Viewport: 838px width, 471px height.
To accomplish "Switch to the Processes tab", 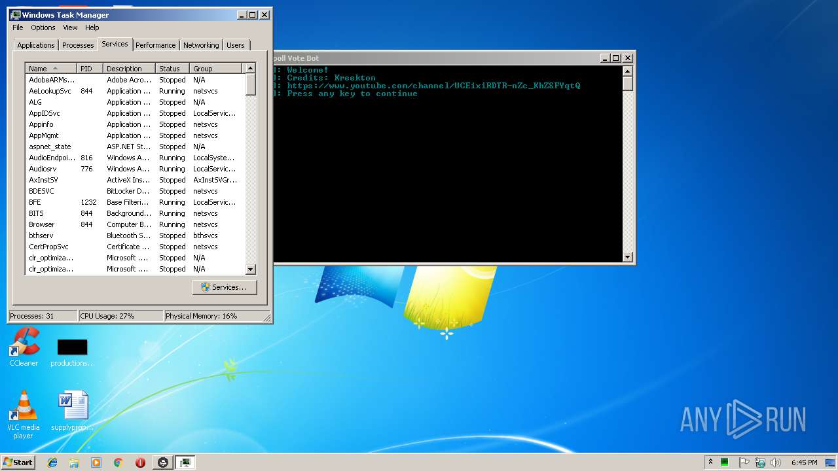I will click(78, 45).
